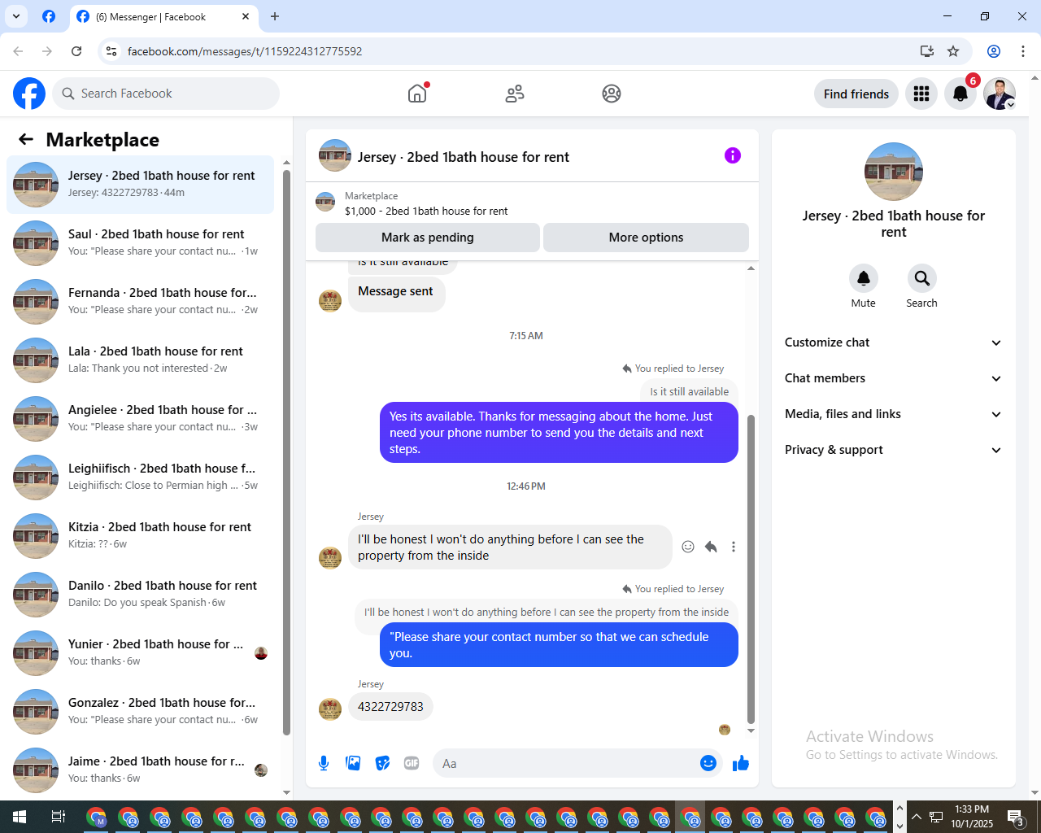This screenshot has width=1041, height=833.
Task: Switch to the Messenger | Facebook tab
Action: coord(163,16)
